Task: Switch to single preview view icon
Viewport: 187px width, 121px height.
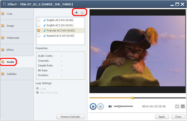Action: (177, 106)
